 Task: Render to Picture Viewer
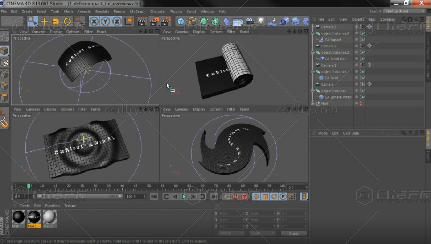[154, 21]
